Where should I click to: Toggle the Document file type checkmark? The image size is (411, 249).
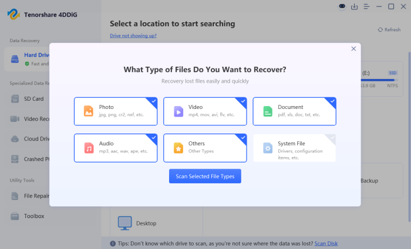(x=332, y=101)
